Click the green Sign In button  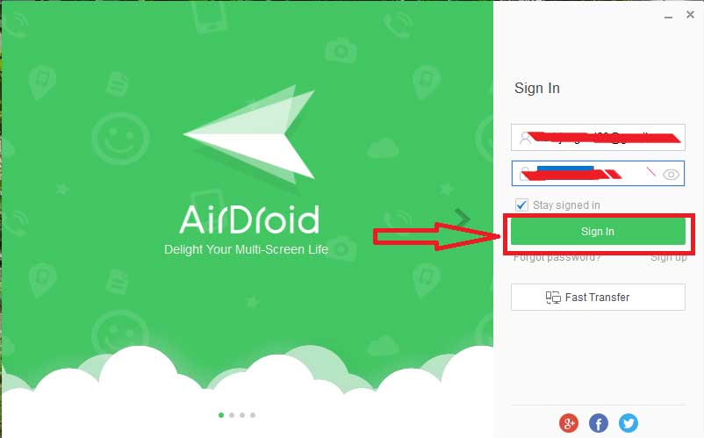598,232
